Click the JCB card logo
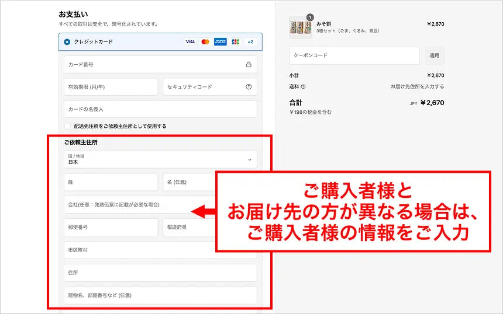The image size is (503, 314). tap(235, 41)
